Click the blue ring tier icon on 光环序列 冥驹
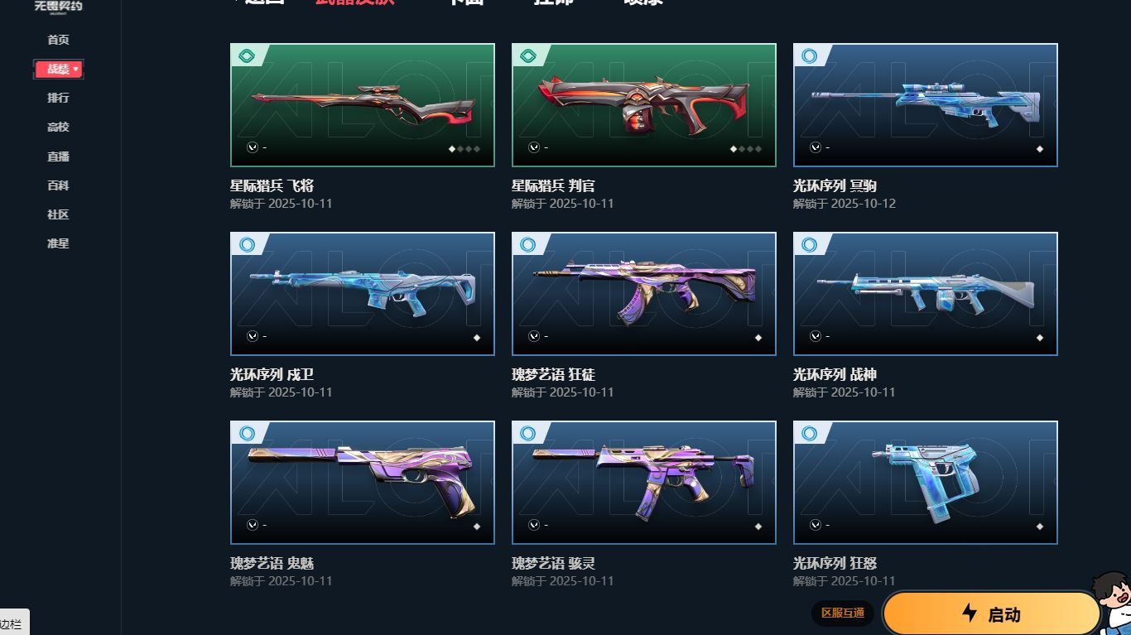Screen dimensions: 1131x635 [x=809, y=56]
